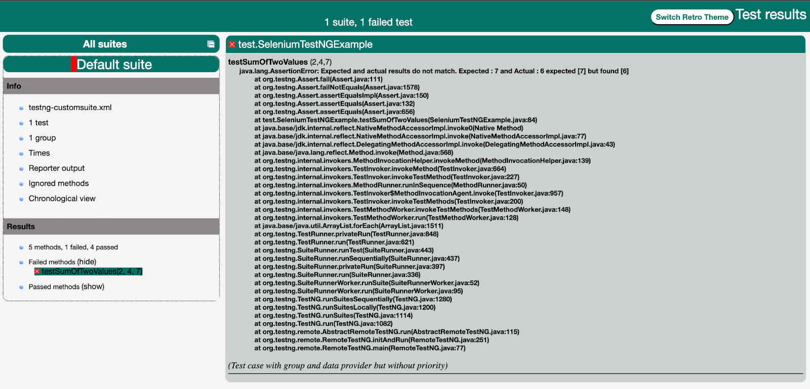This screenshot has height=389, width=810.
Task: Click the RemoteTestNG.initAndRun stack line
Action: (372, 340)
